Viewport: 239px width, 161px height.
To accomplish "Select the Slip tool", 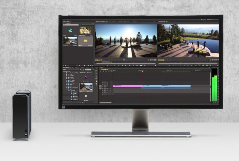I will [96, 78].
